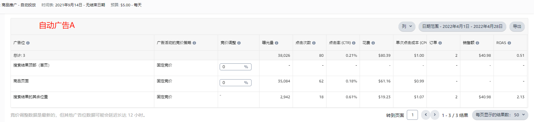
Task: Click the 导出 export button
Action: (x=517, y=26)
